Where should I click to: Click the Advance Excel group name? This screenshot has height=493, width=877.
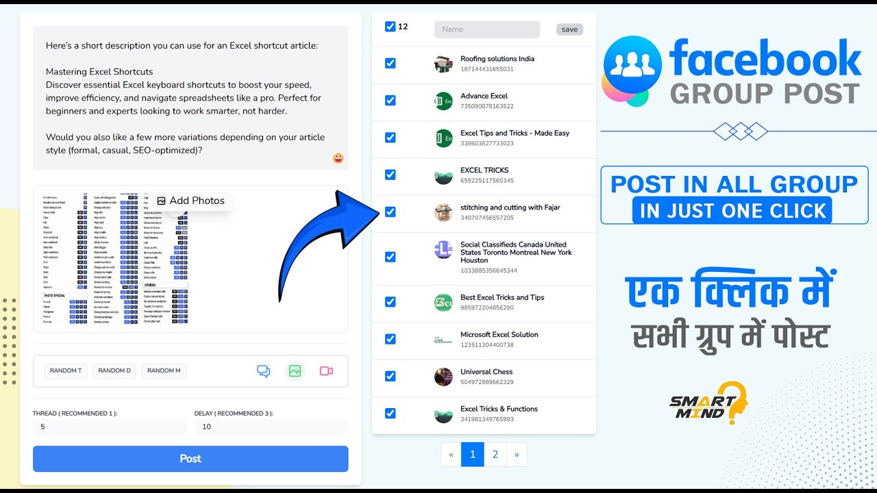(x=484, y=96)
